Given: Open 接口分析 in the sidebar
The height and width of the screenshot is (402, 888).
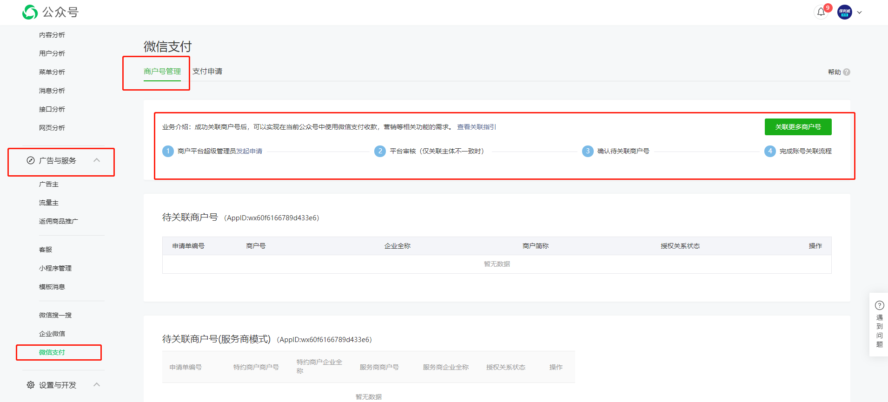Looking at the screenshot, I should click(x=52, y=109).
